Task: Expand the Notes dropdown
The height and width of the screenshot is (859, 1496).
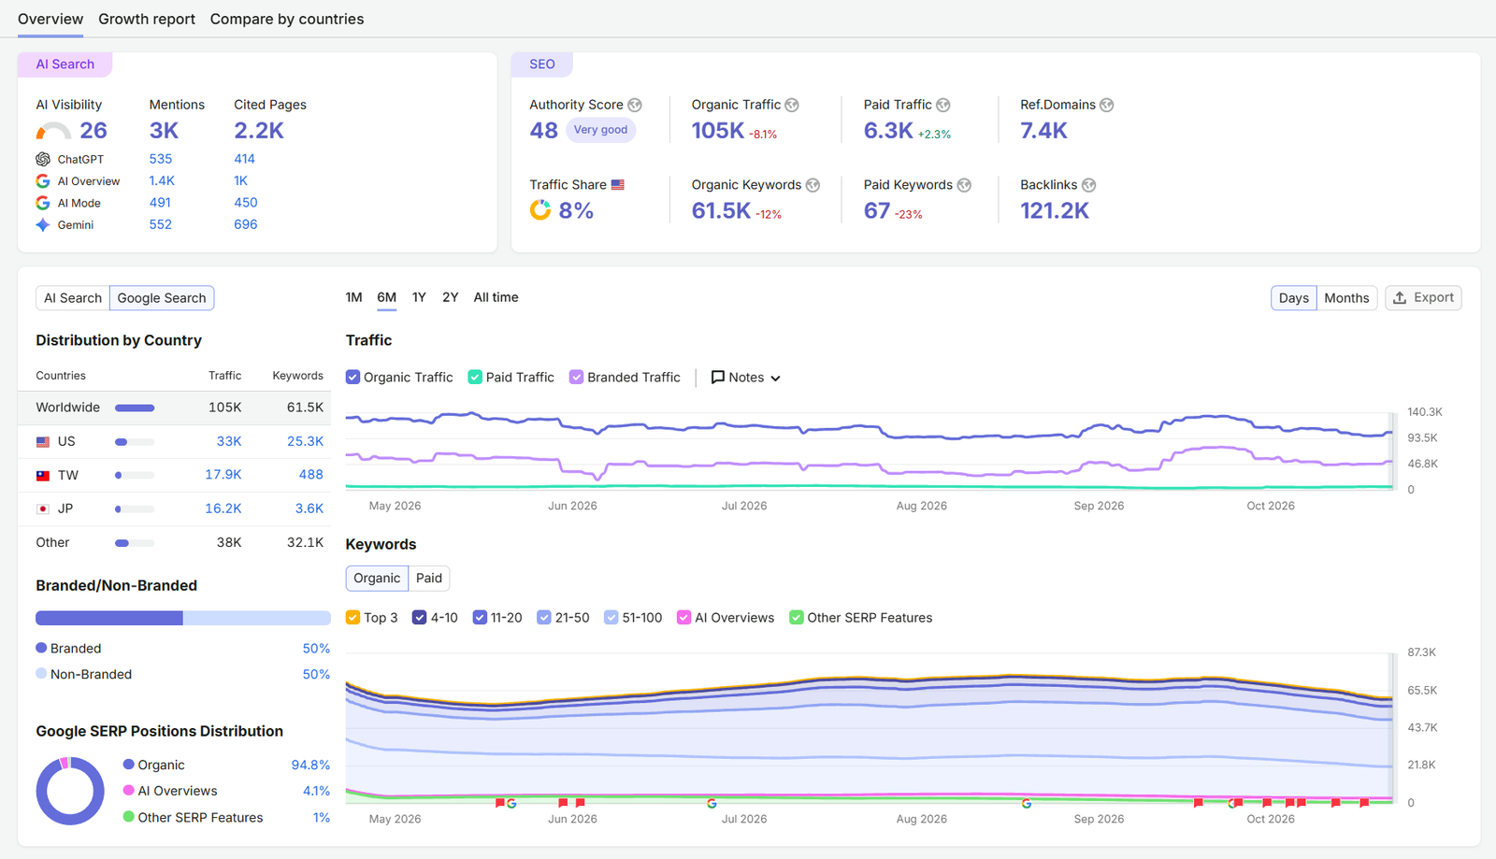Action: pyautogui.click(x=746, y=378)
